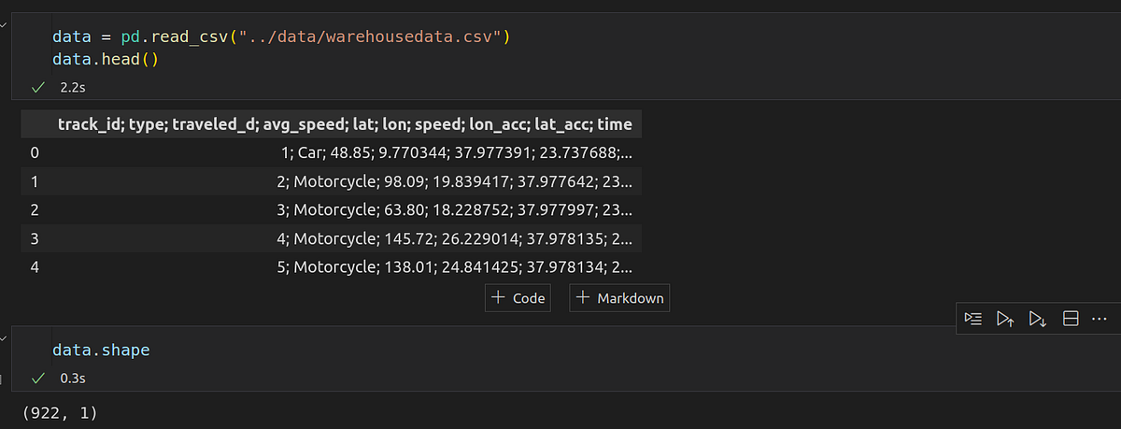
Task: Run cell and below with the toolbar icon
Action: (x=1037, y=320)
